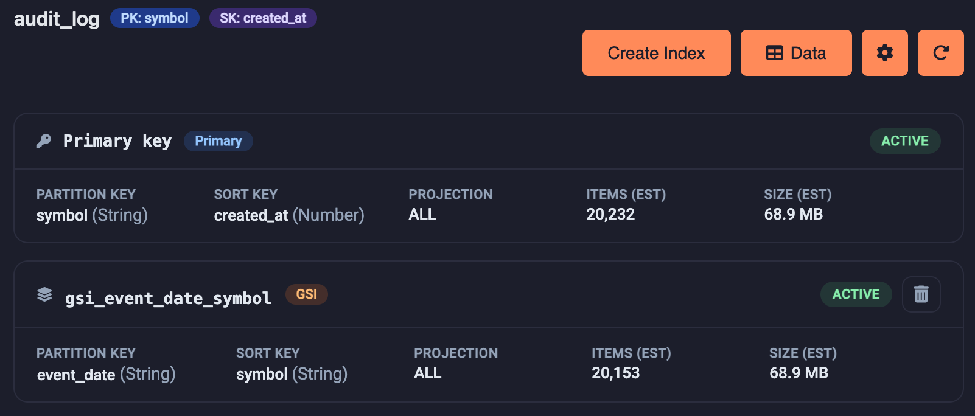Click Primary key SORT KEY label
The height and width of the screenshot is (416, 975).
pyautogui.click(x=246, y=195)
